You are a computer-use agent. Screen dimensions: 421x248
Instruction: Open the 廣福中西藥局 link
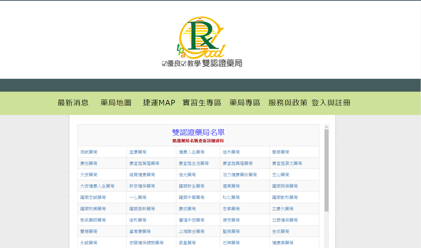[x=192, y=220]
